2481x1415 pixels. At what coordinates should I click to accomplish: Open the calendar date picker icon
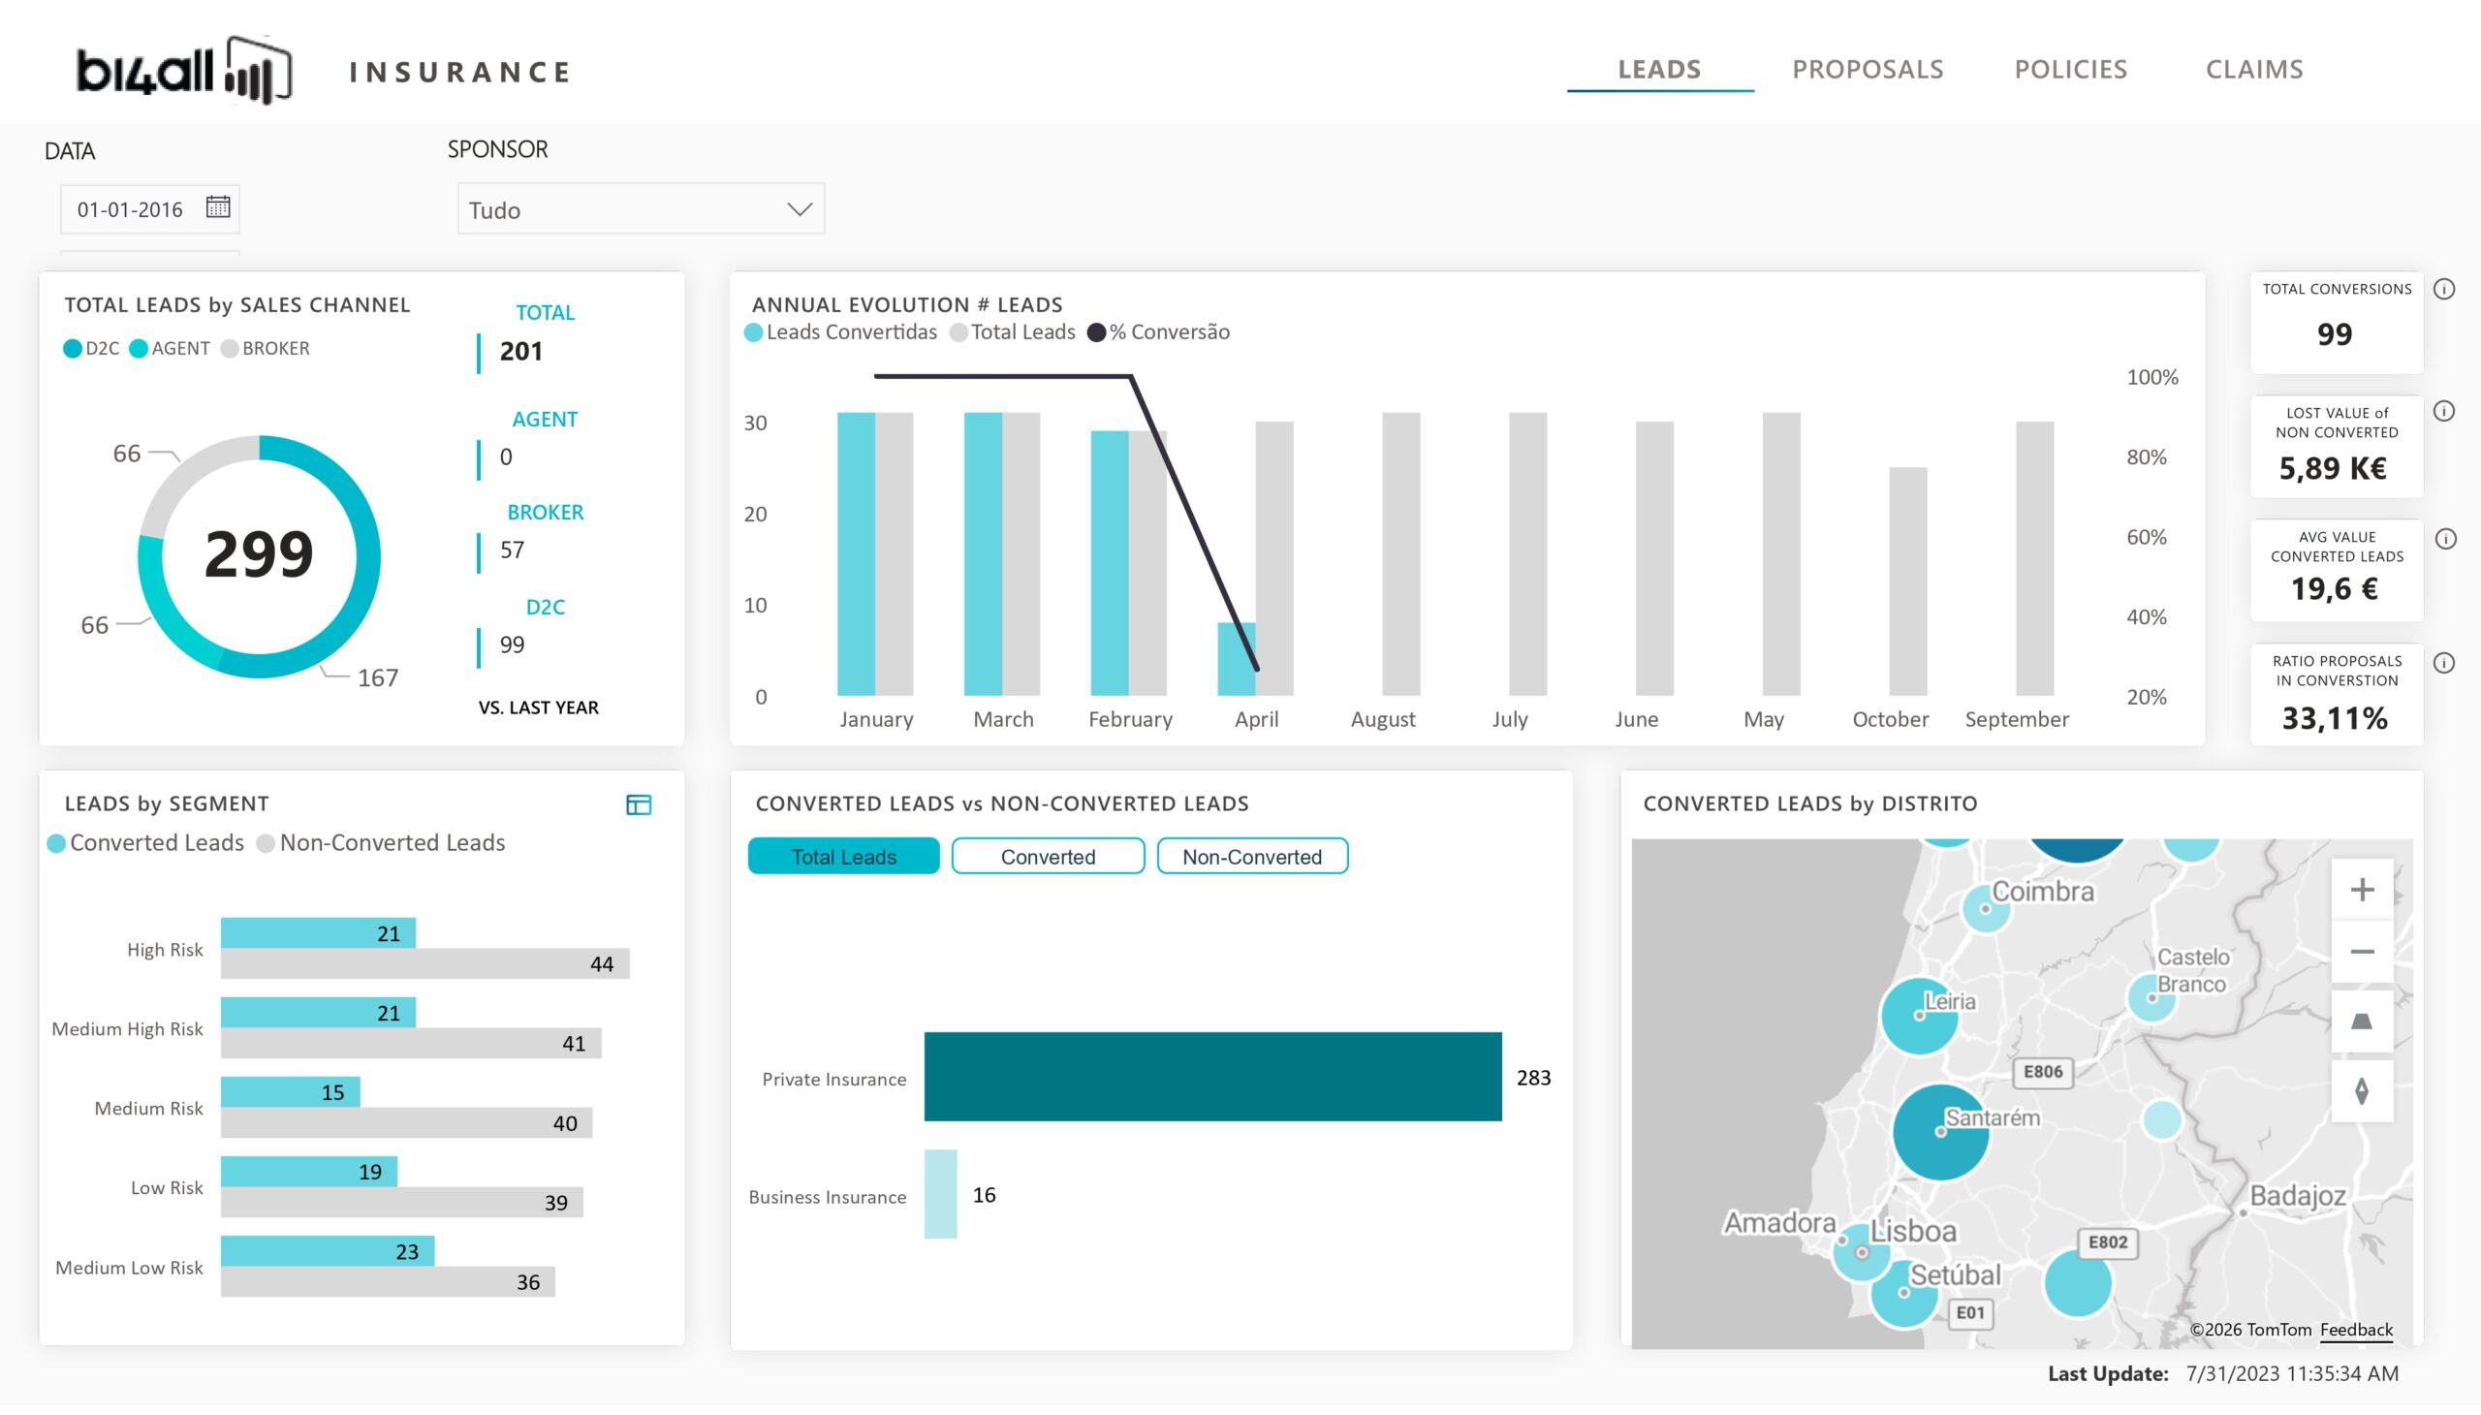(218, 207)
